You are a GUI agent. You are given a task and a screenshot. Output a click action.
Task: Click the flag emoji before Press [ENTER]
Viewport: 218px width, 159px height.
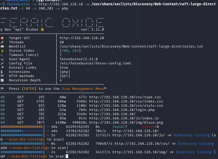point(2,88)
